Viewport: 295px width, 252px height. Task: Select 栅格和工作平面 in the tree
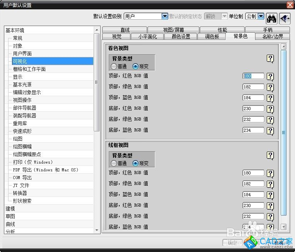tap(29, 69)
